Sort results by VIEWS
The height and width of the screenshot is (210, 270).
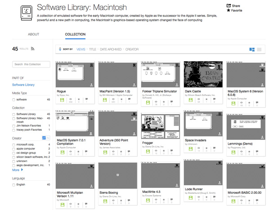(81, 49)
